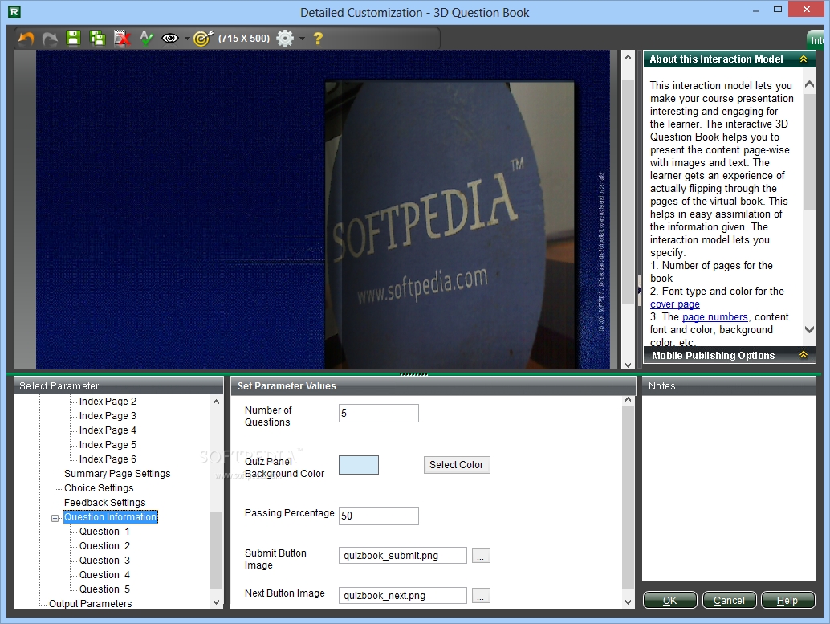The image size is (830, 624).
Task: Collapse the About this Interaction Model panel
Action: 802,59
